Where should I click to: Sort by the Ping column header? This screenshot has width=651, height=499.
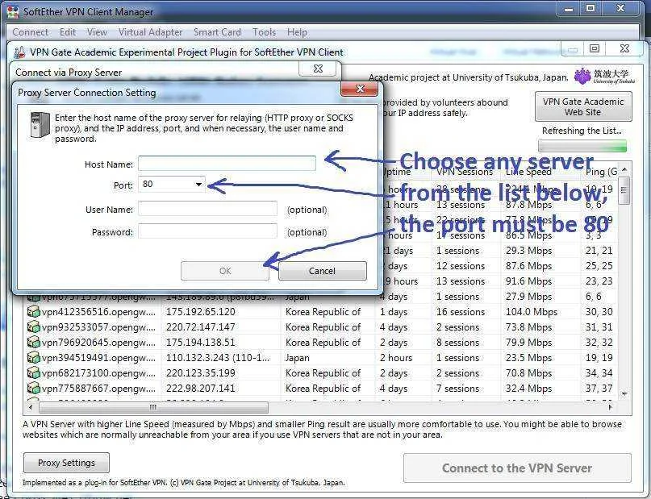click(x=599, y=172)
